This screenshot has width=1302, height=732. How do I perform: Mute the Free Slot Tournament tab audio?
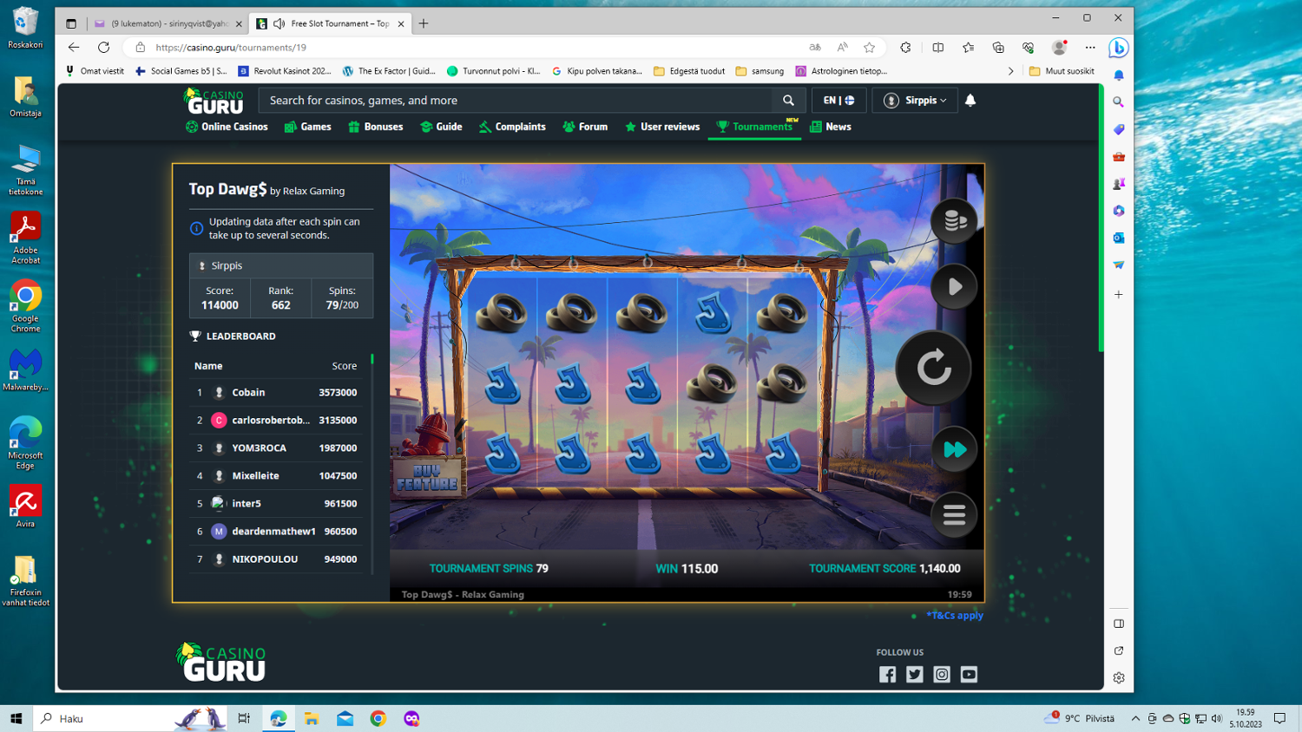pyautogui.click(x=279, y=23)
